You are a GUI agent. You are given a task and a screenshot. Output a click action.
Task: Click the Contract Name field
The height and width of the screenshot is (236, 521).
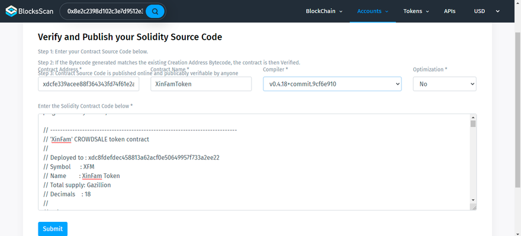(x=201, y=84)
